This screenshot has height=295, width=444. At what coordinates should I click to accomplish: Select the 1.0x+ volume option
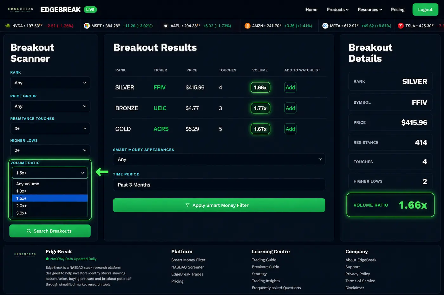pos(50,191)
